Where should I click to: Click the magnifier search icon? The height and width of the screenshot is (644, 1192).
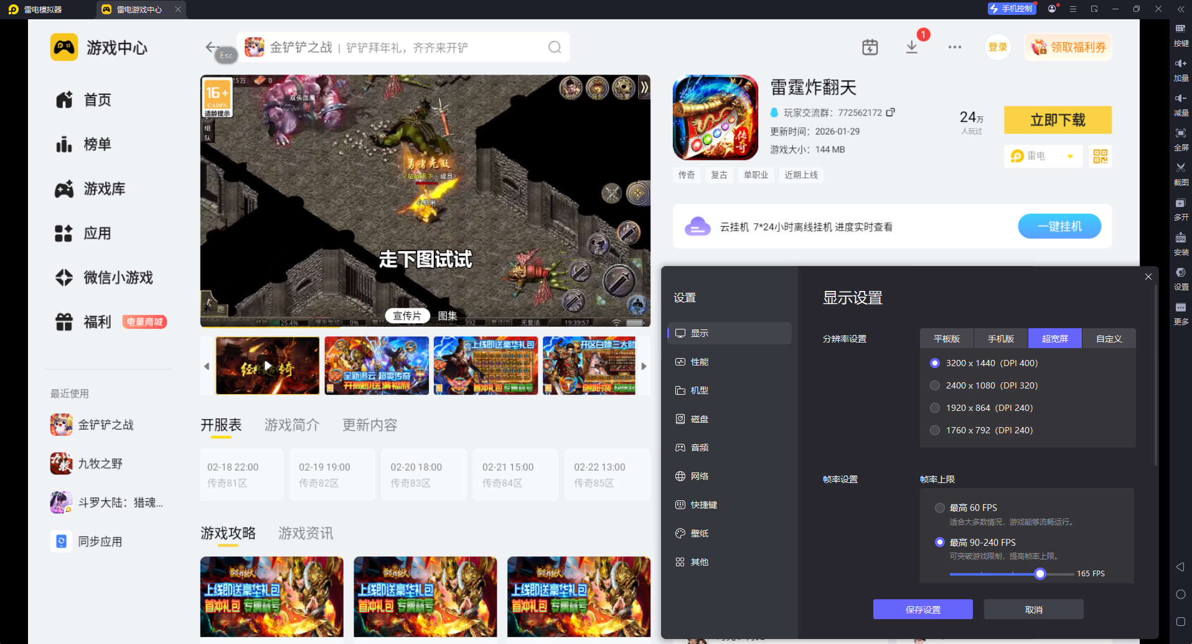coord(555,47)
